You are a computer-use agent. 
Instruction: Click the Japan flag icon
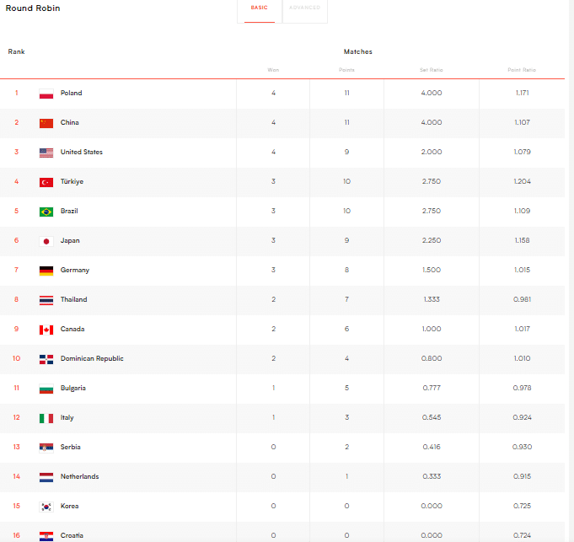pos(46,241)
